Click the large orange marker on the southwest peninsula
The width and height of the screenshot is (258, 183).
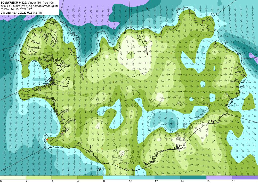click(x=47, y=139)
